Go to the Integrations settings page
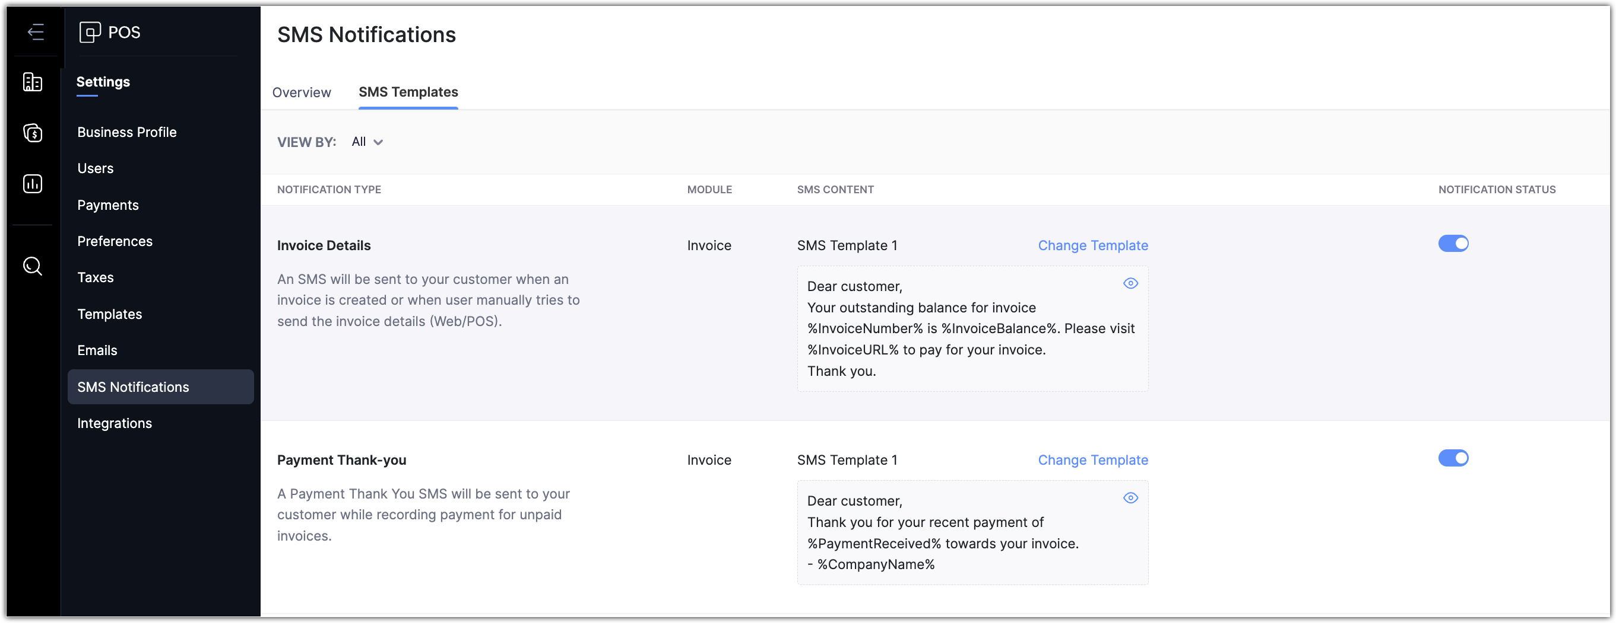Viewport: 1616px width, 623px height. (114, 423)
